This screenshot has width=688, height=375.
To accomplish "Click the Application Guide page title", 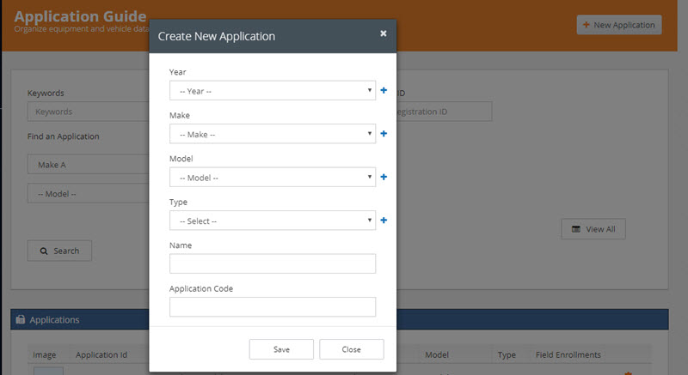I will point(80,16).
